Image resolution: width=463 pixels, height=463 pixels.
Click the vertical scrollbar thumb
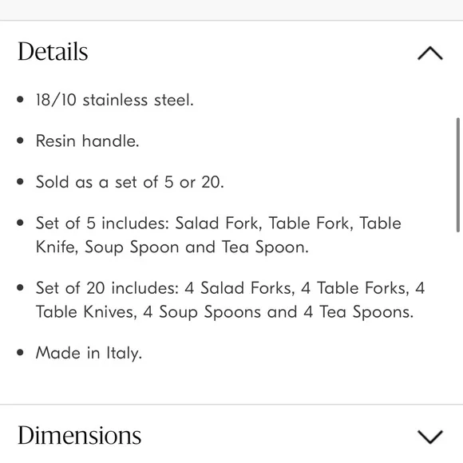point(457,175)
